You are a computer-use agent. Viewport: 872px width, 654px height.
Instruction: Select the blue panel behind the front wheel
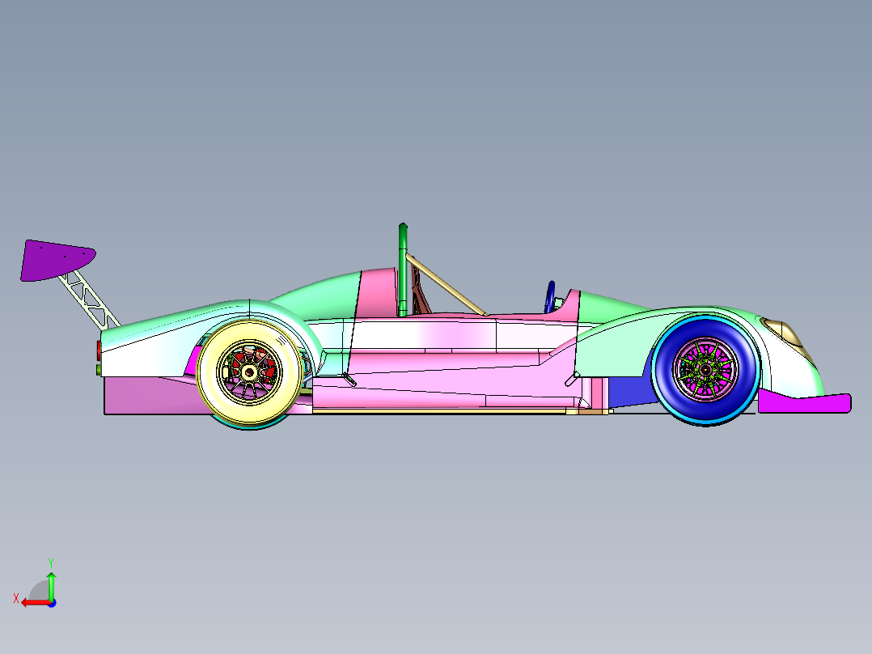point(630,392)
